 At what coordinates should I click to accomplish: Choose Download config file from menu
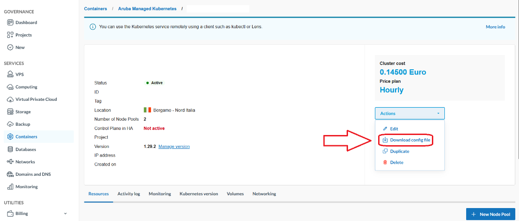click(410, 140)
